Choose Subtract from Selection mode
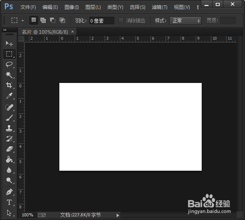Image resolution: width=245 pixels, height=220 pixels. (53, 20)
